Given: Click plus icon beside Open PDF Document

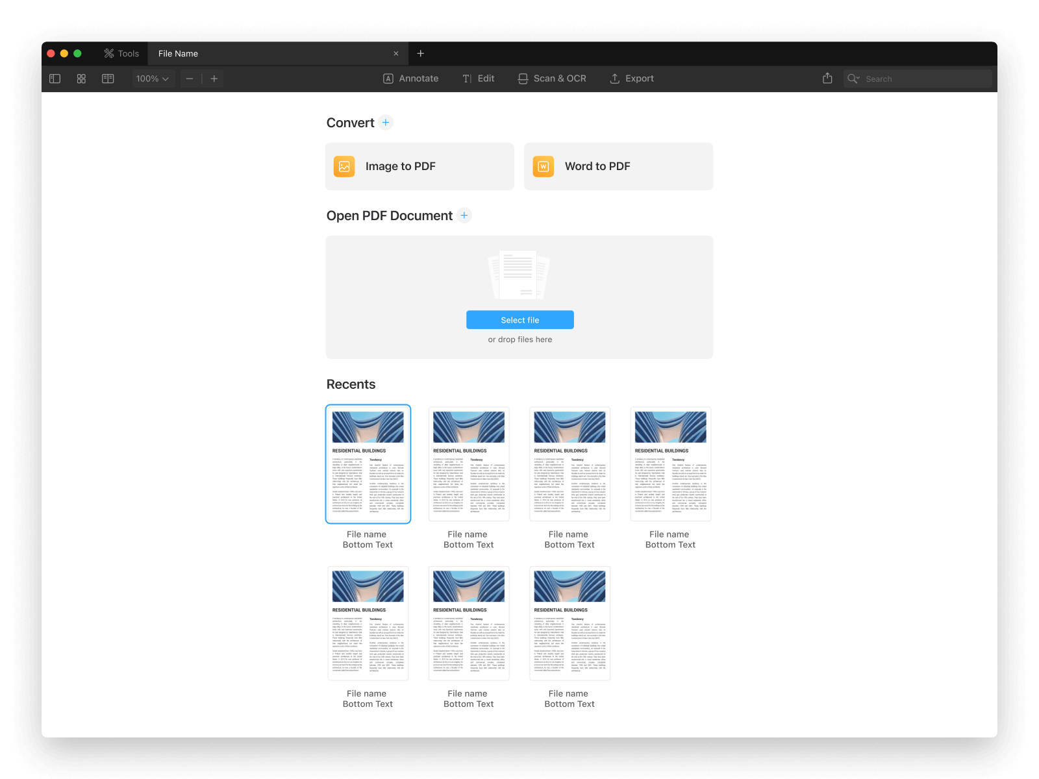Looking at the screenshot, I should [x=464, y=216].
